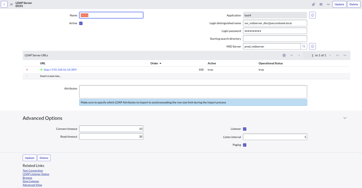Switch to Advanced View link

coord(32,185)
